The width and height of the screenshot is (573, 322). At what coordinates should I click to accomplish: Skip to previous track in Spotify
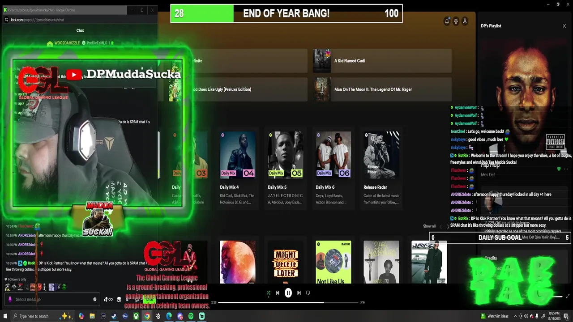click(x=278, y=293)
